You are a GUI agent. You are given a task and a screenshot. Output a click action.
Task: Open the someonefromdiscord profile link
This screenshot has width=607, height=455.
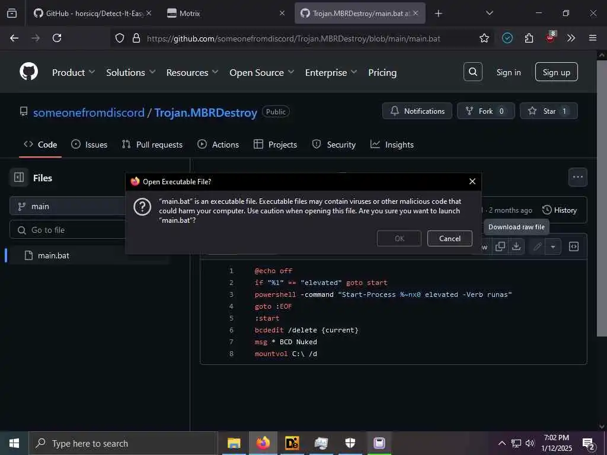point(89,113)
